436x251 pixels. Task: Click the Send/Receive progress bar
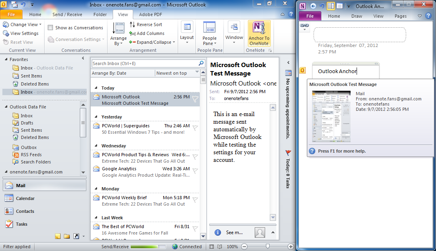point(148,247)
